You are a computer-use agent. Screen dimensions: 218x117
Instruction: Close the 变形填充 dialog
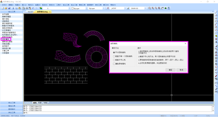click(185, 44)
